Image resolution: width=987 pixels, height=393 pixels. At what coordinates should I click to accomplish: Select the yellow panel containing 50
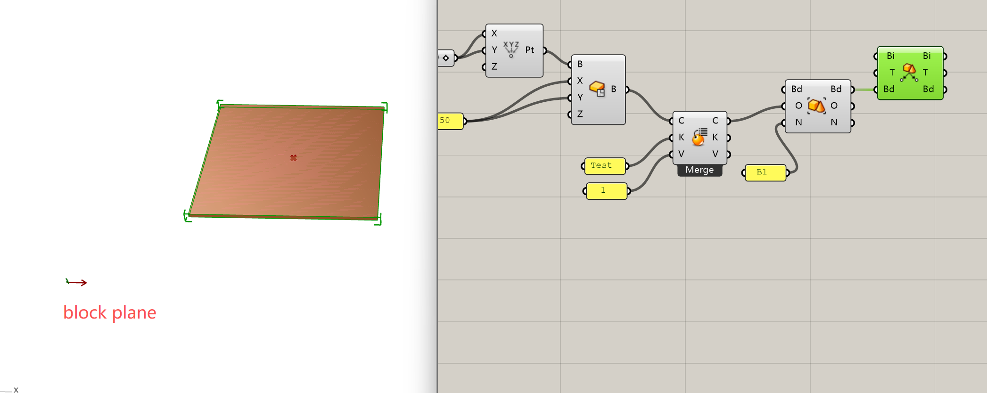pos(450,121)
